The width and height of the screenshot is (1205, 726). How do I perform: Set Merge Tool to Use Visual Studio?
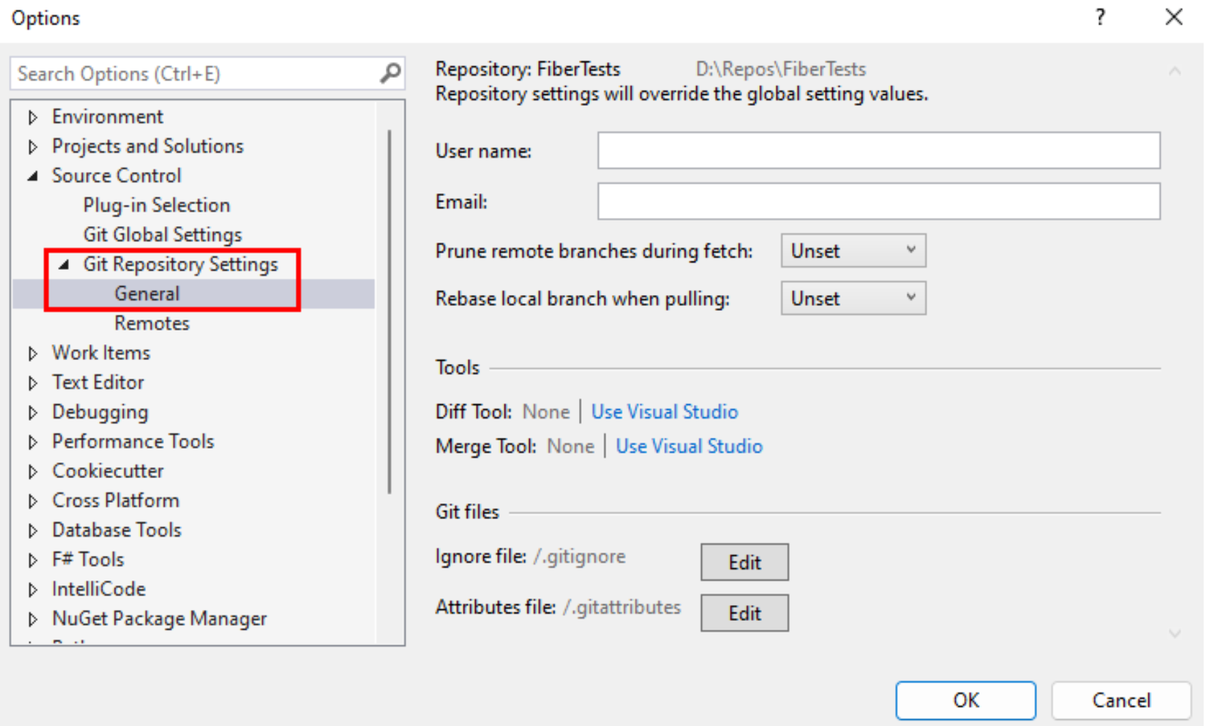pyautogui.click(x=689, y=445)
